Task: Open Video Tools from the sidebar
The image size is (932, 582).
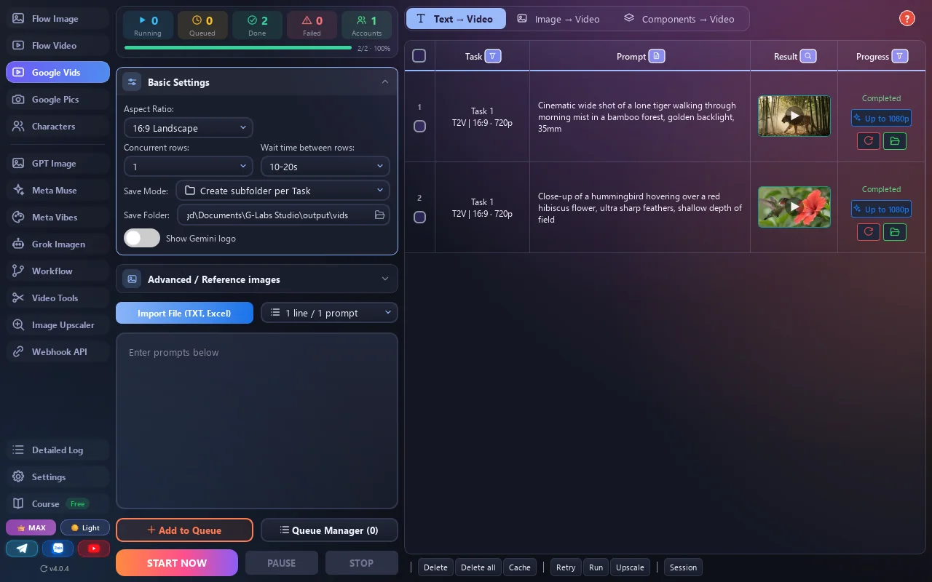Action: pyautogui.click(x=58, y=298)
